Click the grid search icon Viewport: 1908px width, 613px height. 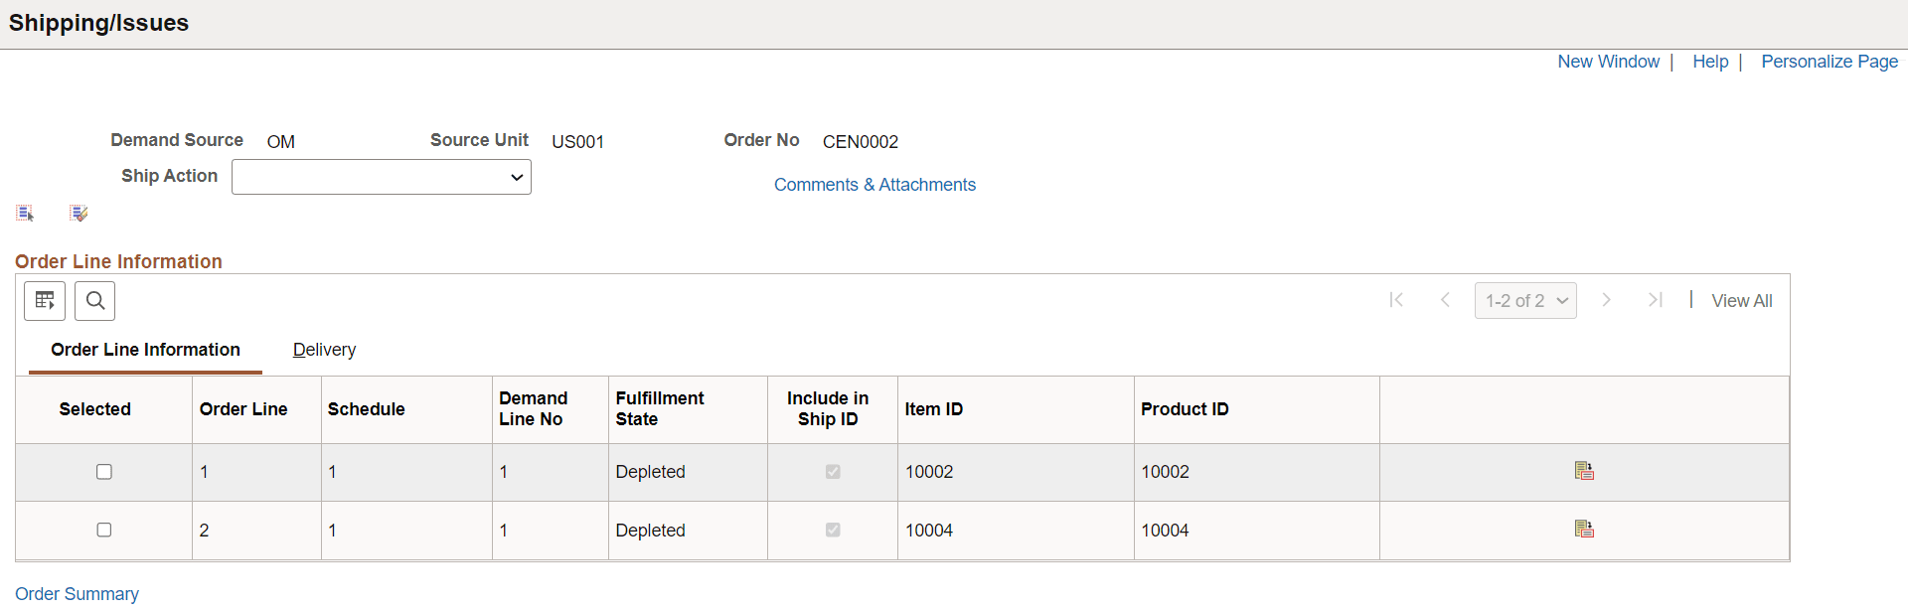94,300
